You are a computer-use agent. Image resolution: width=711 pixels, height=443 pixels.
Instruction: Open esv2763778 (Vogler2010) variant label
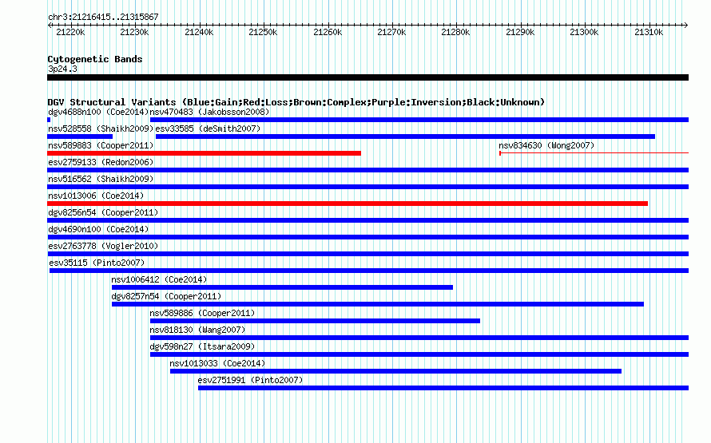click(103, 246)
